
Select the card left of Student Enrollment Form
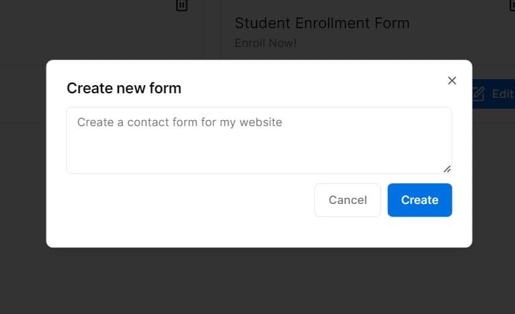[101, 30]
